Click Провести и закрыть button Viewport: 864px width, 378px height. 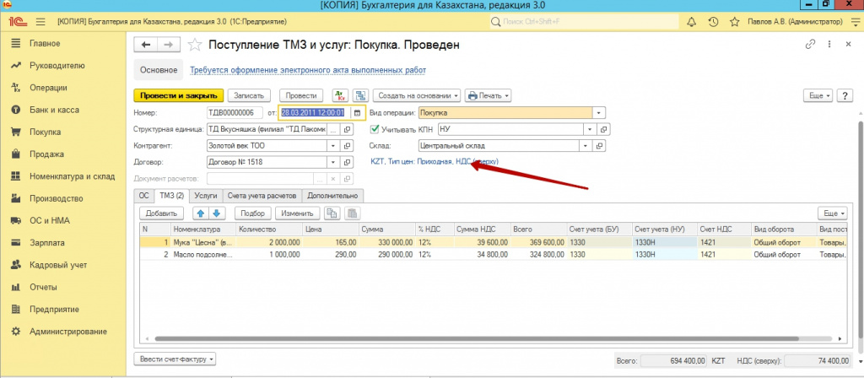tap(179, 95)
